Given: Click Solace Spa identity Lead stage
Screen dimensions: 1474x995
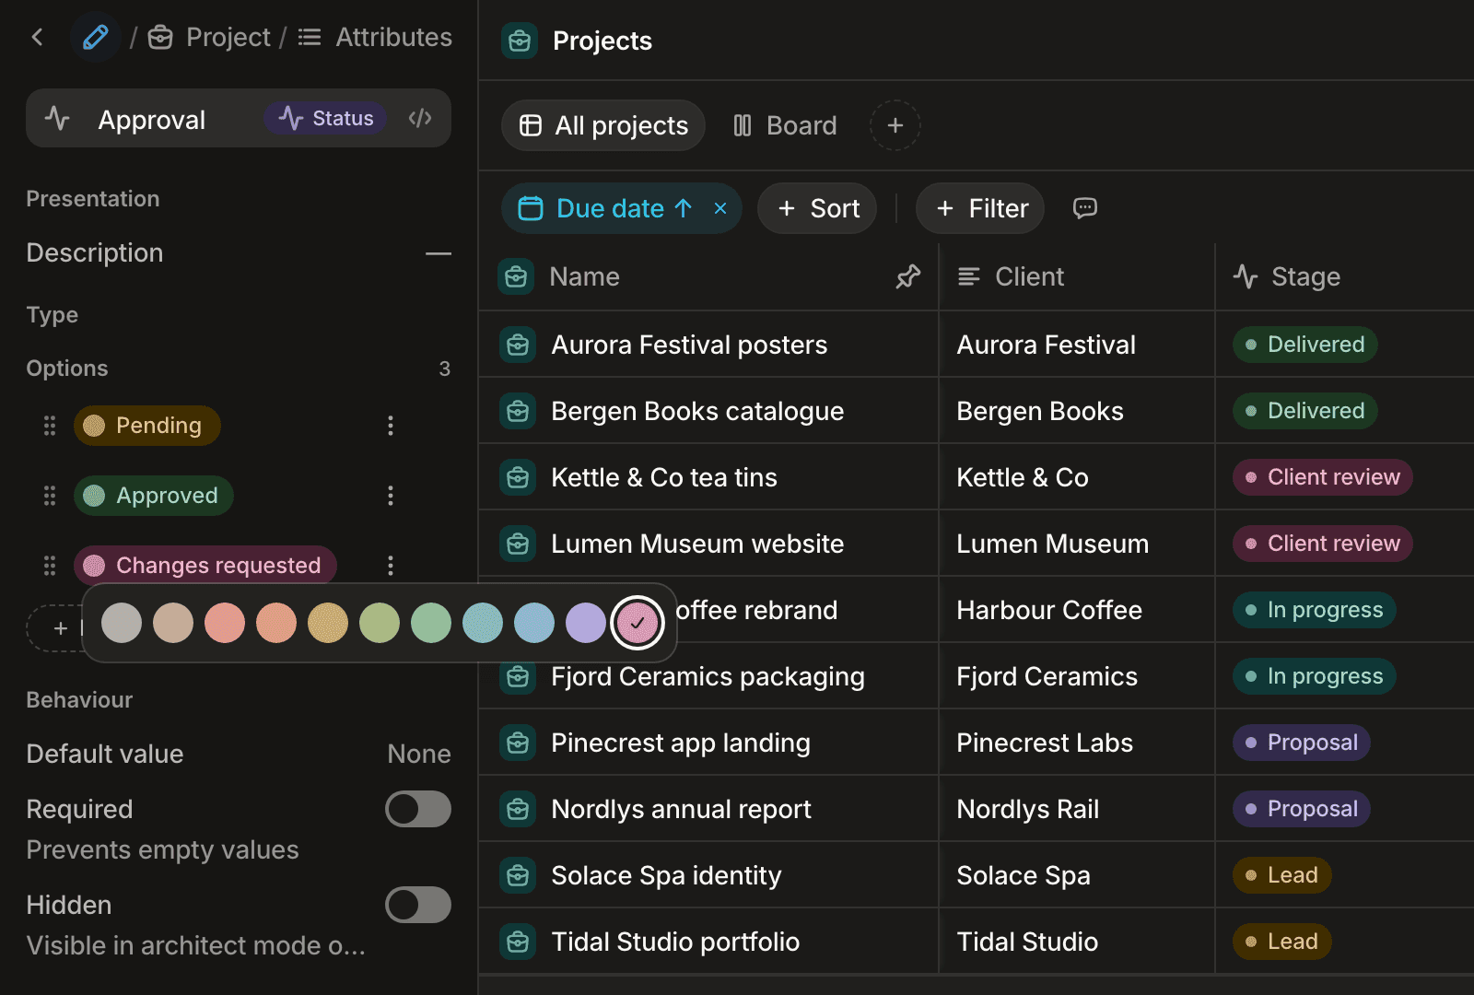Looking at the screenshot, I should click(1282, 875).
